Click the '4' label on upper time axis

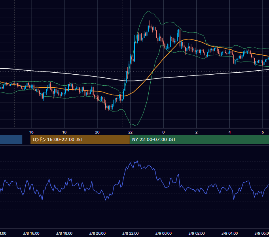click(x=229, y=132)
